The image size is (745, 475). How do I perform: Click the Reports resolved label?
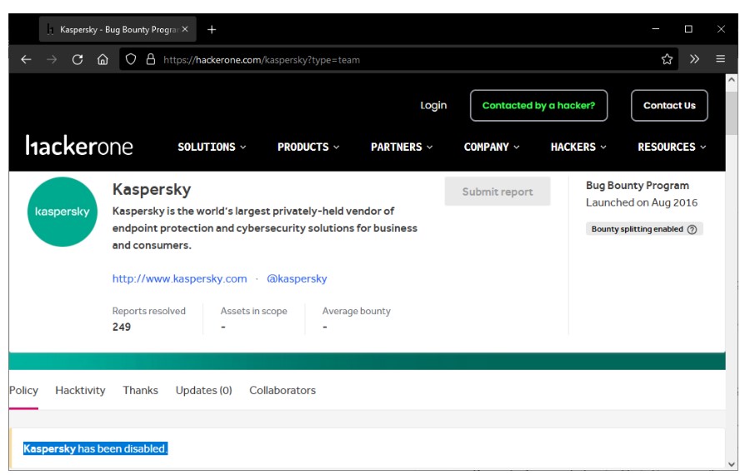pyautogui.click(x=148, y=311)
